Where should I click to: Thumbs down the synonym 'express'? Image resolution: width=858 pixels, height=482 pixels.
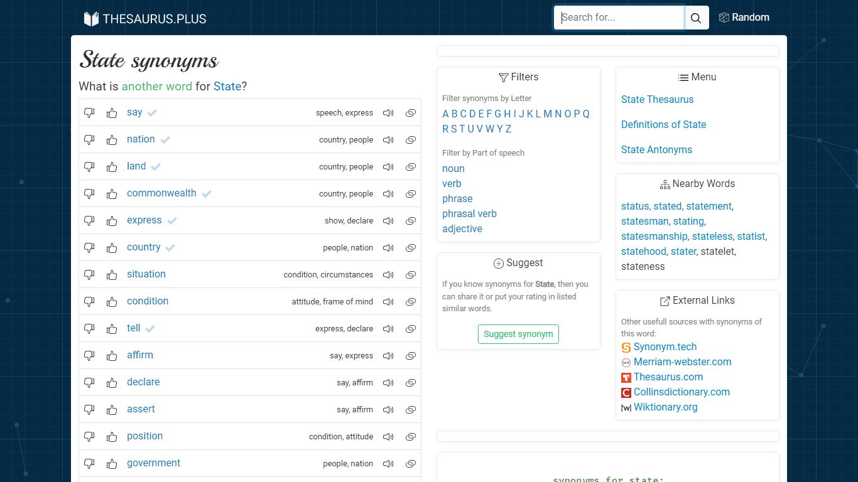[89, 221]
